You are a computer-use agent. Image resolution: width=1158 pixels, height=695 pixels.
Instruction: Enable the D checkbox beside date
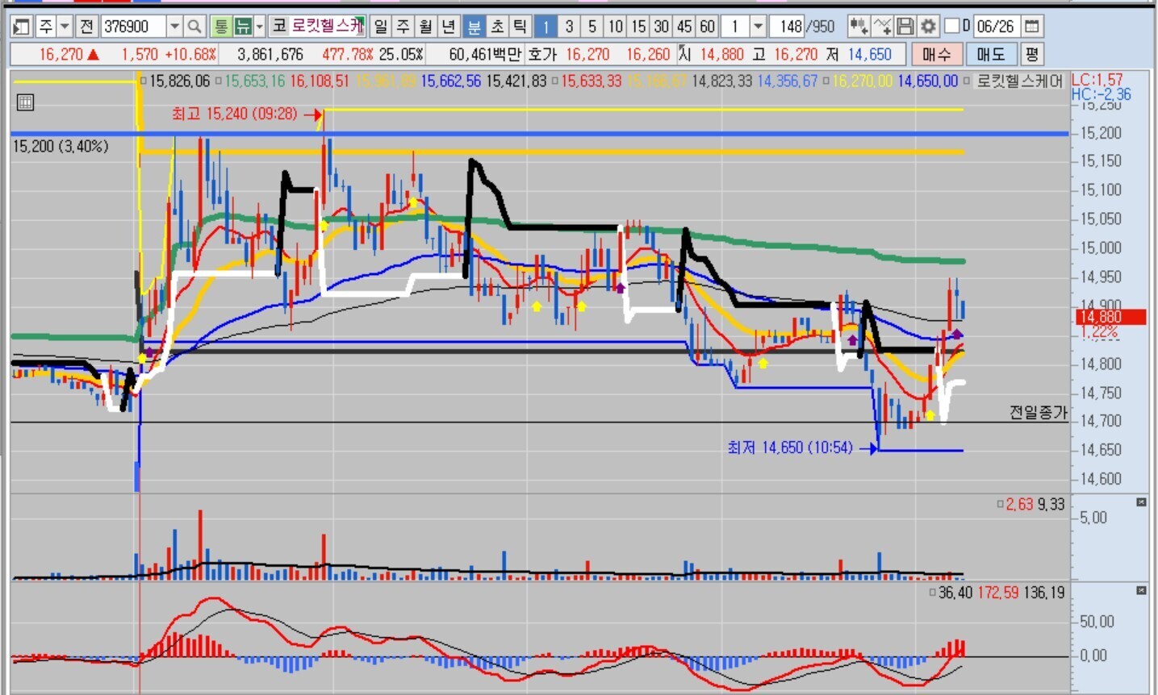click(x=952, y=27)
